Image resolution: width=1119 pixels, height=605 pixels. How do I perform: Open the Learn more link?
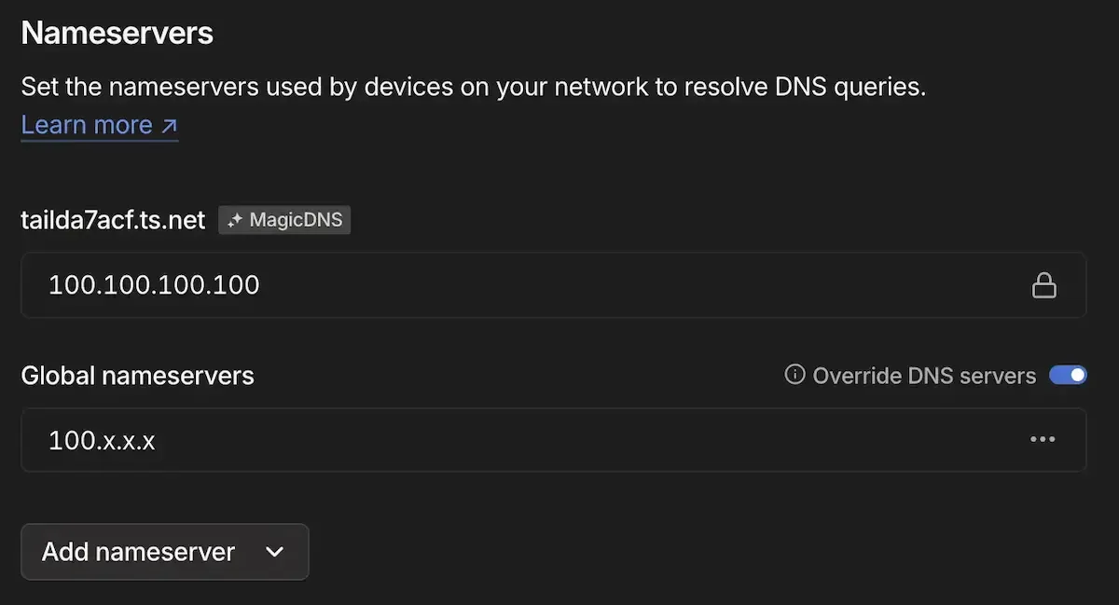click(x=86, y=125)
